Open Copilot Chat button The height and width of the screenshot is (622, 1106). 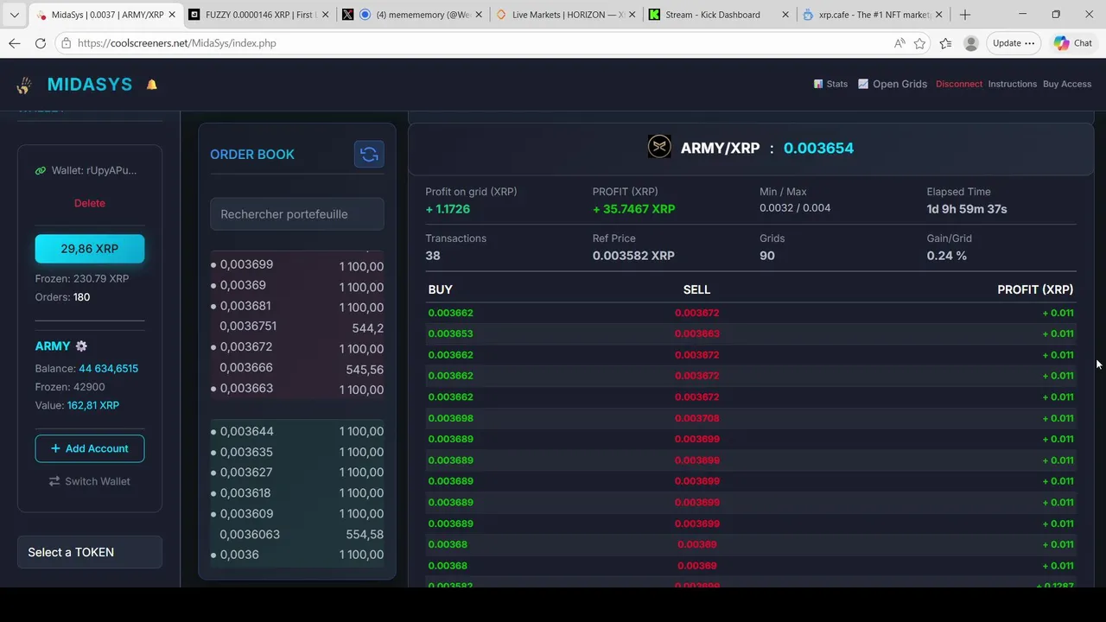point(1072,43)
